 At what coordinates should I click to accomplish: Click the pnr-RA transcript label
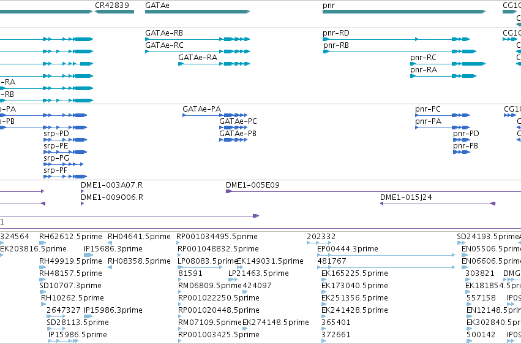point(424,70)
